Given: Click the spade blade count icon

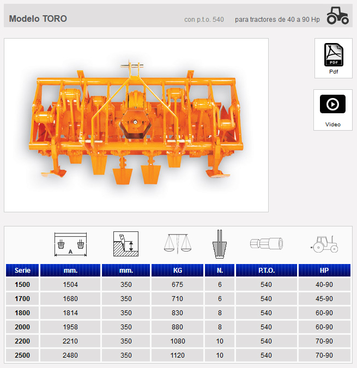Looking at the screenshot, I should (220, 244).
